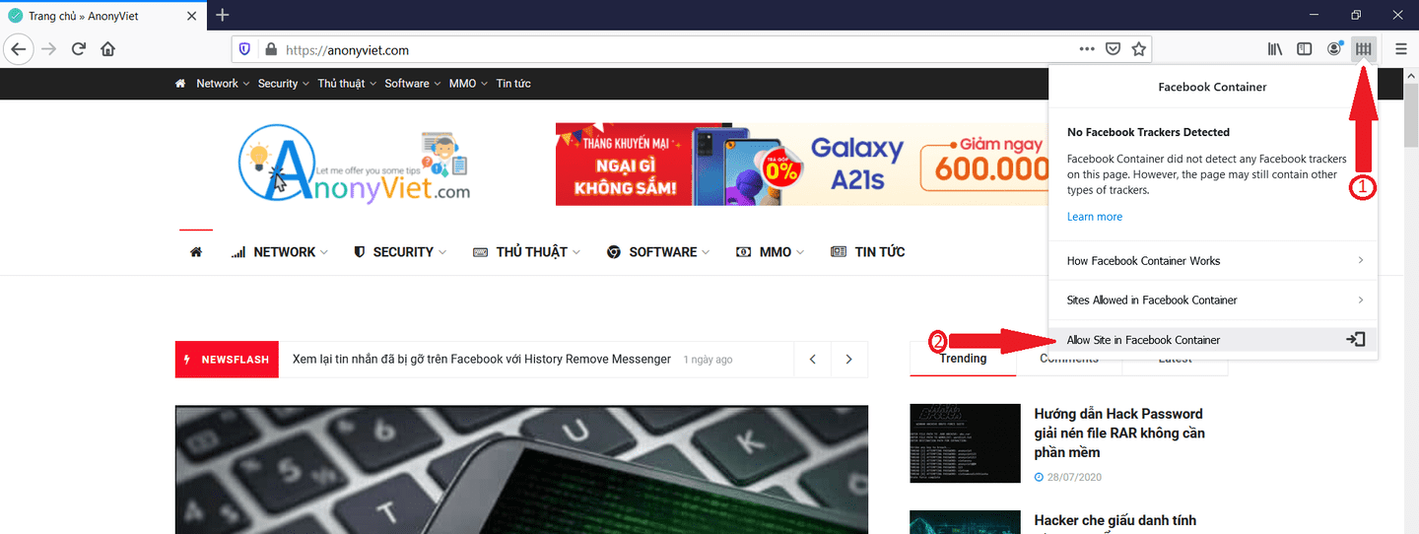Reload the current page

pos(79,49)
